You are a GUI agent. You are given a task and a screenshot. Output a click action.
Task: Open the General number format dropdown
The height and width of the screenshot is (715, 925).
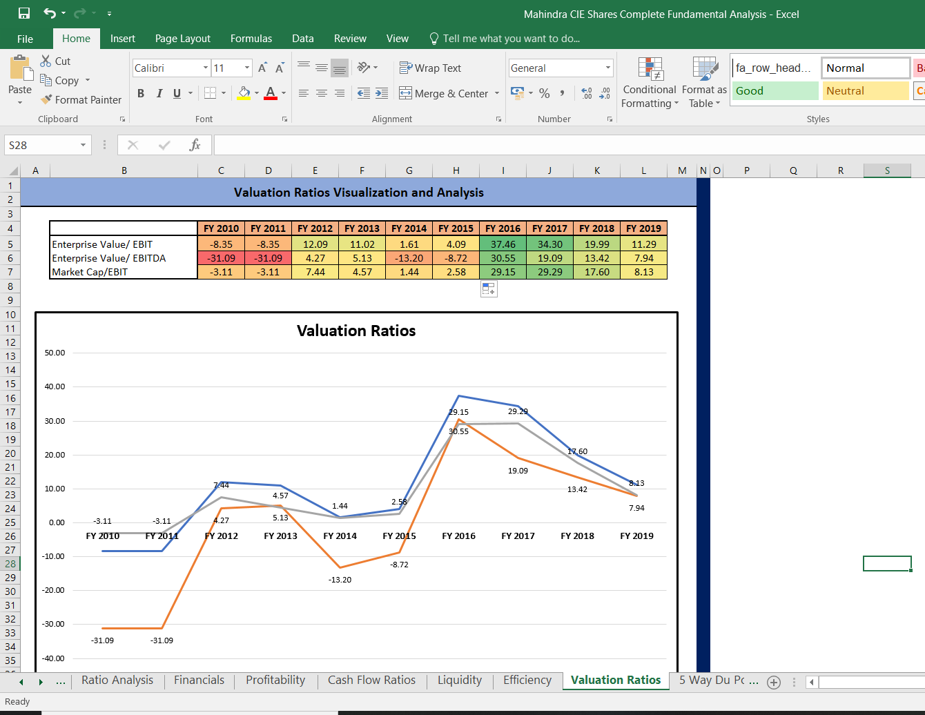tap(608, 68)
